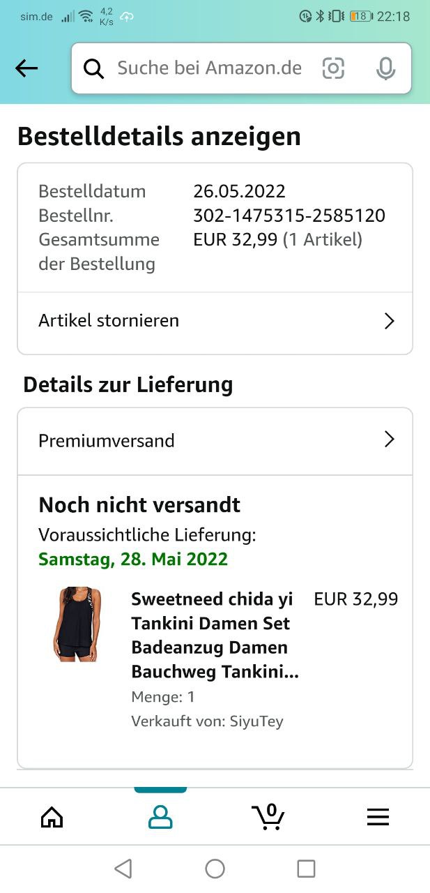Image resolution: width=430 pixels, height=893 pixels.
Task: Tap the order number 302-1475315-2585120
Action: point(289,216)
